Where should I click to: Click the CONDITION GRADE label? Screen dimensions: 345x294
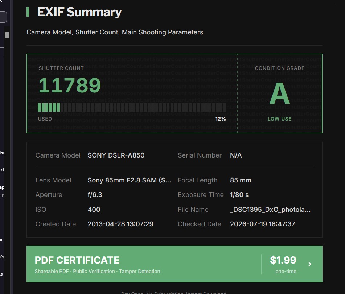[279, 68]
